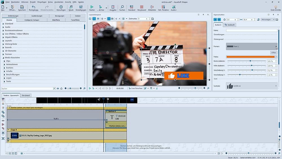Click the Hinzufügen plus icon
The width and height of the screenshot is (282, 159).
click(x=61, y=7)
